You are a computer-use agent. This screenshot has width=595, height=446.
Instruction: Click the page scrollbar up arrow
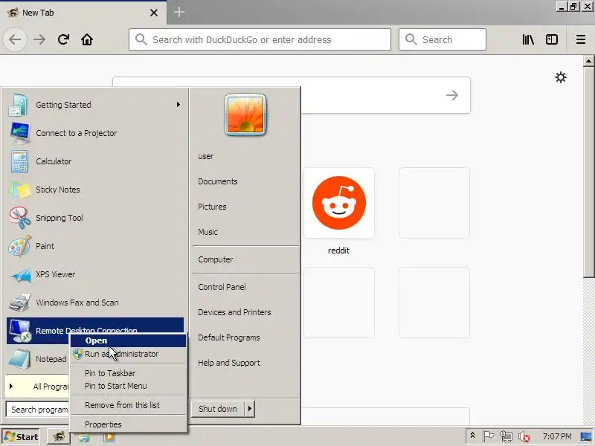click(588, 61)
